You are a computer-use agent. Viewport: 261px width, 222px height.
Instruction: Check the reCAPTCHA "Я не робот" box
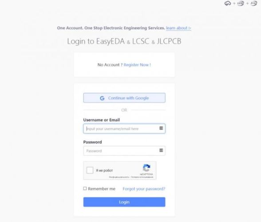[x=90, y=170]
